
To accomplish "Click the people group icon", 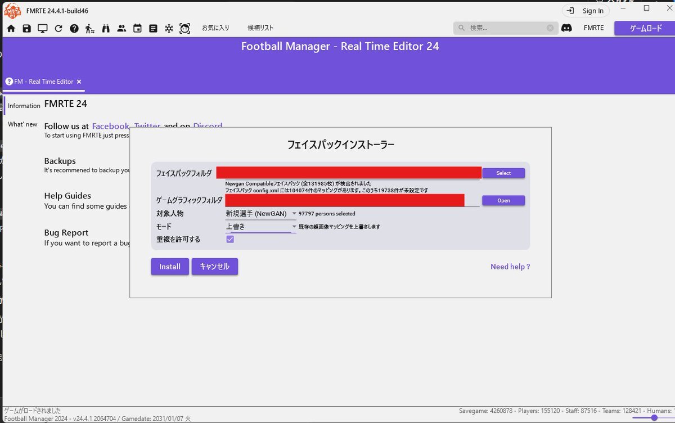I will point(121,28).
